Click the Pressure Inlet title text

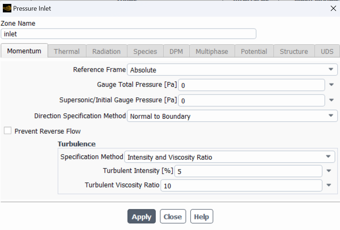(32, 9)
